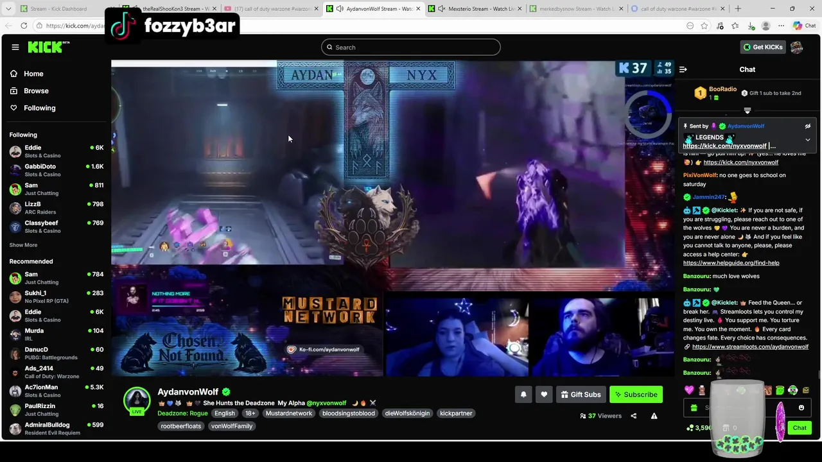Open a new browser tab

pos(738,9)
